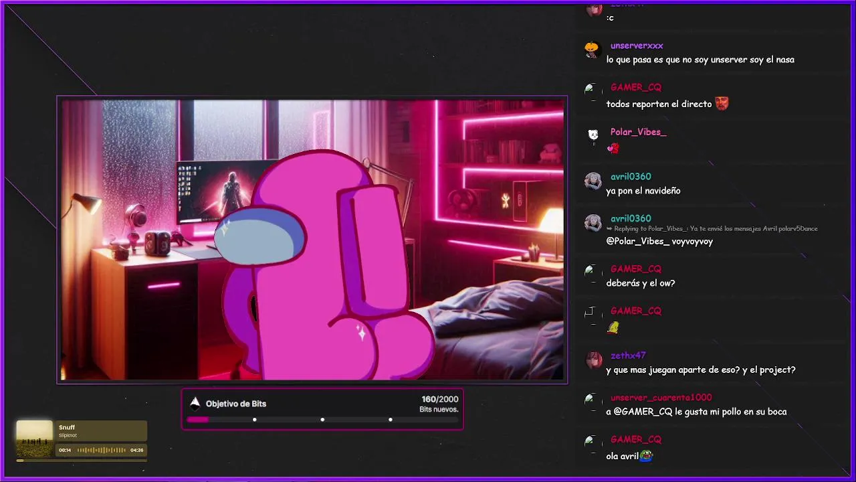Open GAMER_CQ name above "ola avril"
This screenshot has height=482, width=856.
click(x=635, y=439)
